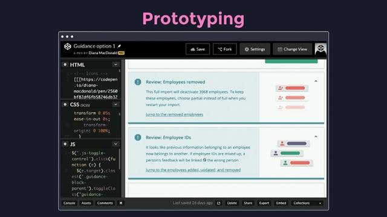Open the Comments panel
Viewport: 387px width, 217px height.
[x=105, y=203]
